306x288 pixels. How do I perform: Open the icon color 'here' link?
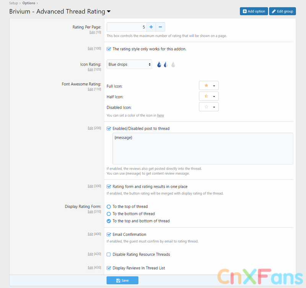click(x=160, y=116)
